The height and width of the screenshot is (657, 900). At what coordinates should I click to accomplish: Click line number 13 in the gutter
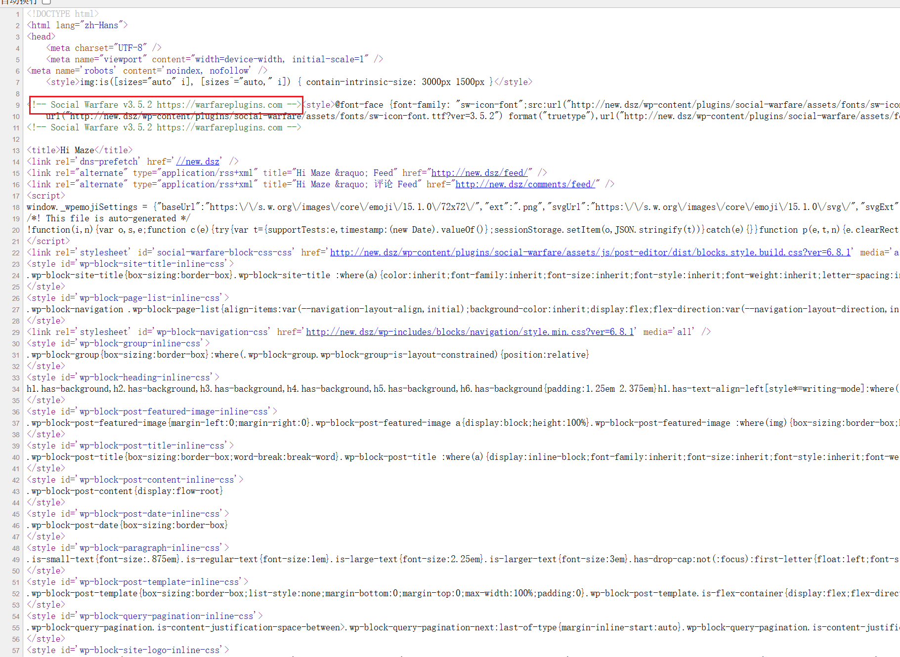[x=16, y=151]
